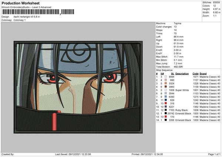Click the red swatch in stop 13
The height and width of the screenshot is (157, 222).
(166, 117)
